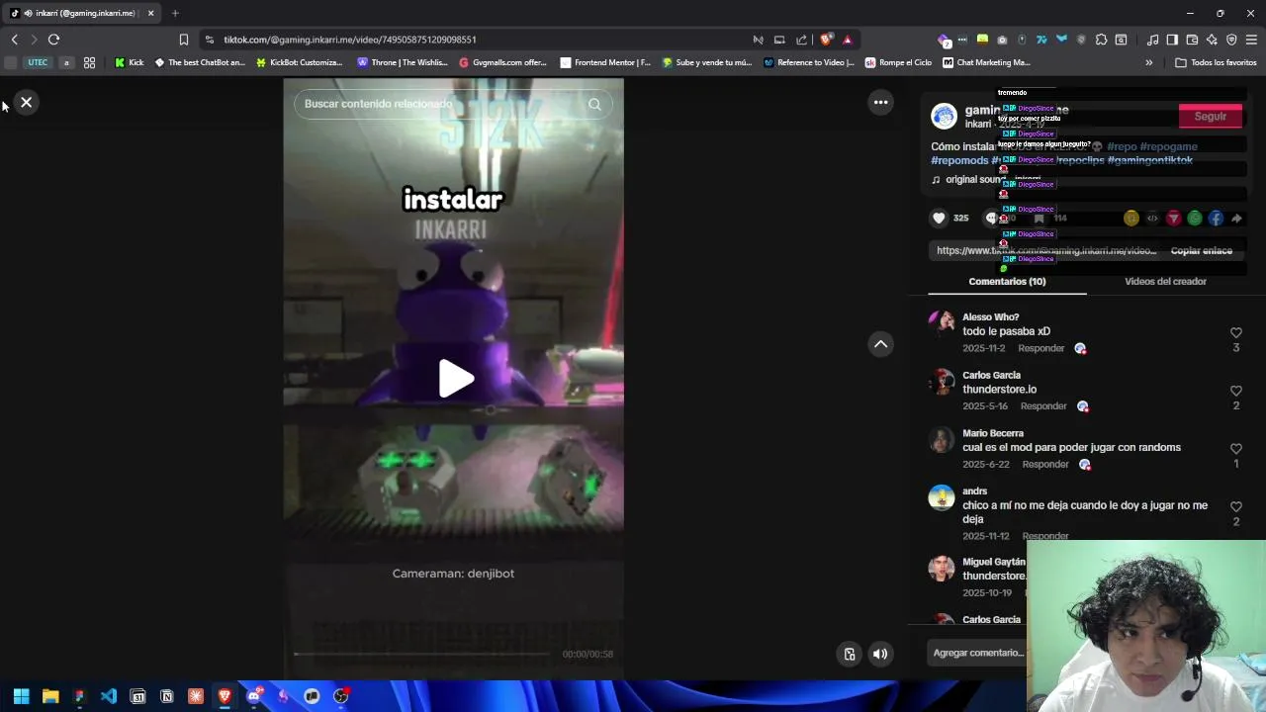Image resolution: width=1266 pixels, height=712 pixels.
Task: Save the video with the bookmark icon showing 114
Action: coord(1040,218)
